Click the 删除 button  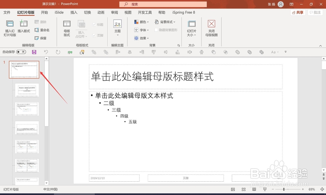point(40,22)
